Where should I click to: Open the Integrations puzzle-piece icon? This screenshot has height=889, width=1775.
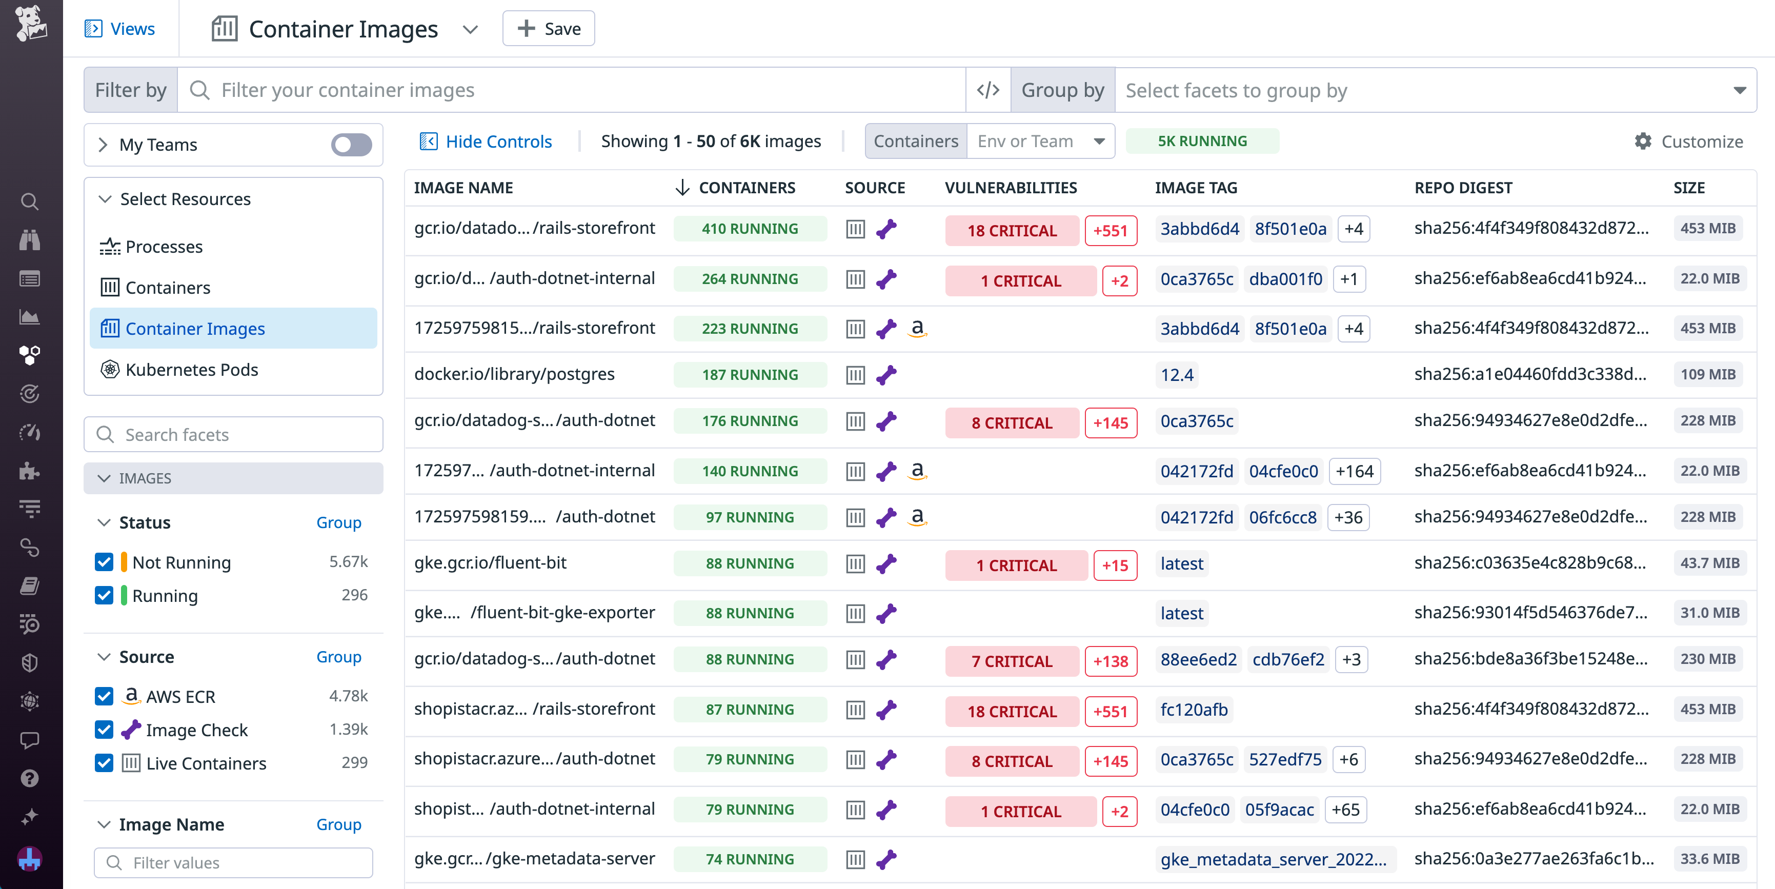click(30, 471)
